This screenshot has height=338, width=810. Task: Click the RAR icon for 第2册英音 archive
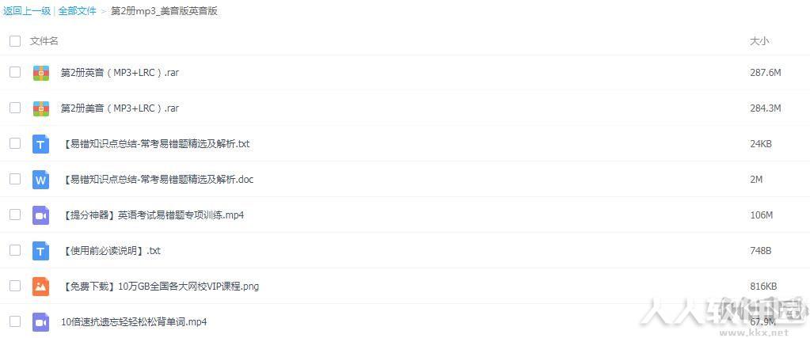pos(41,72)
